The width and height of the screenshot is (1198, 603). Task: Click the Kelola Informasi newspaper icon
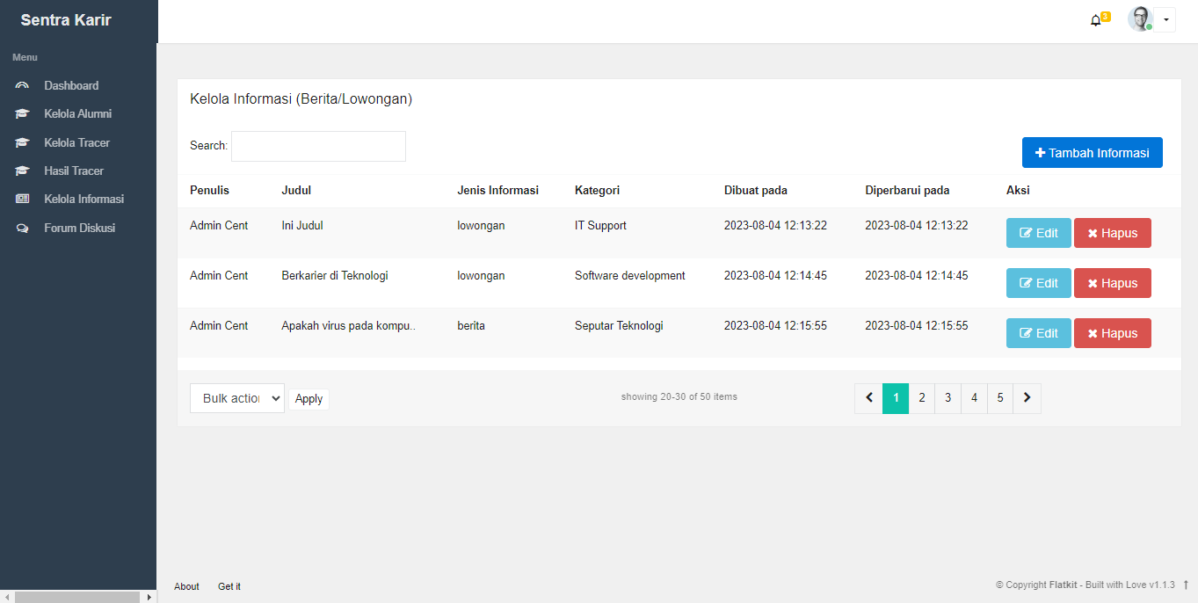click(x=23, y=200)
